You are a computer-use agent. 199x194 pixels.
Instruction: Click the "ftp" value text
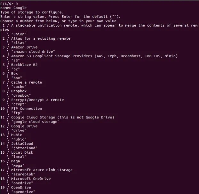17,113
